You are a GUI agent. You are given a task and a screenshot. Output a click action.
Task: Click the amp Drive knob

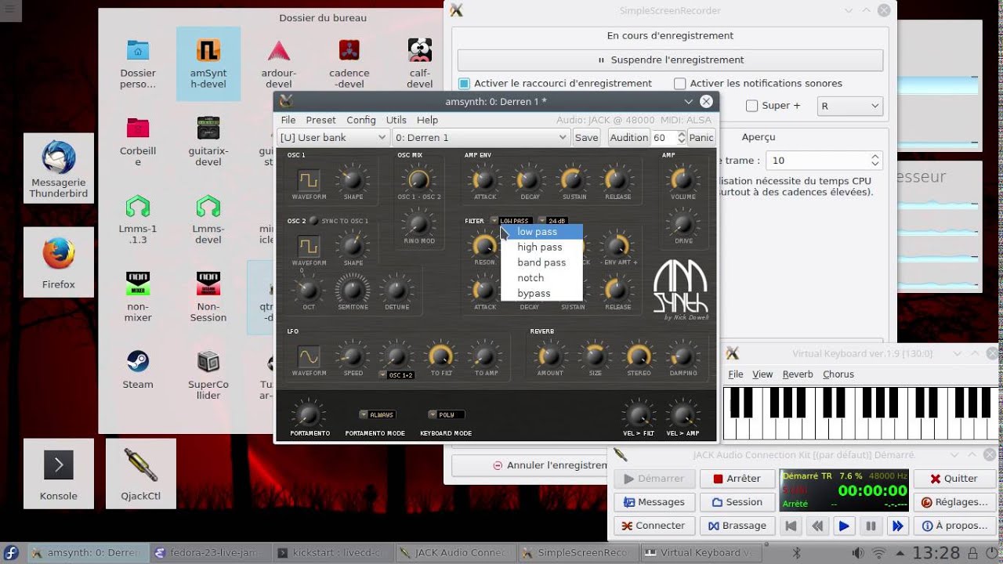click(x=683, y=224)
